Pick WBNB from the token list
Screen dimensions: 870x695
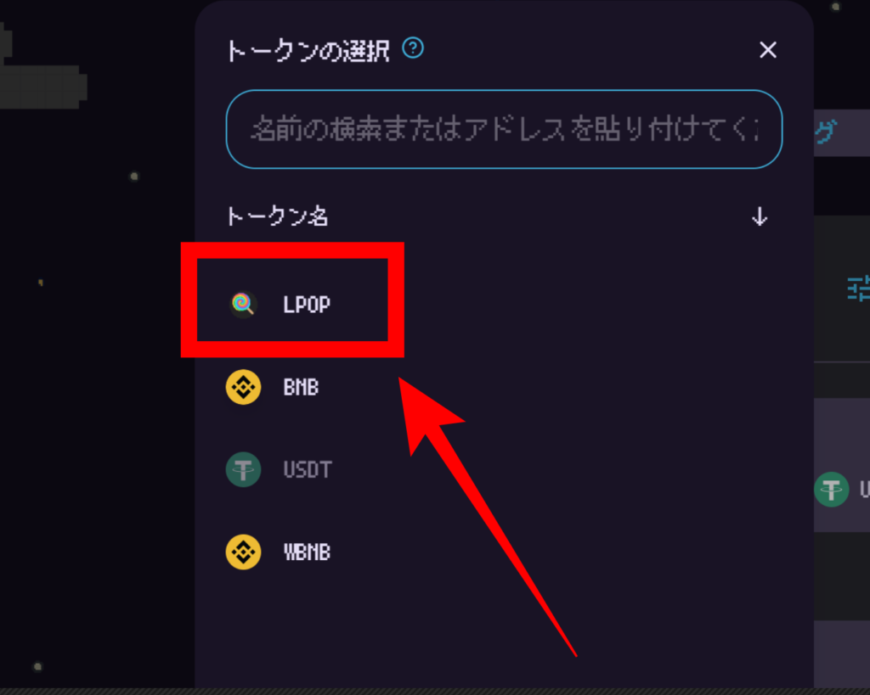click(307, 552)
